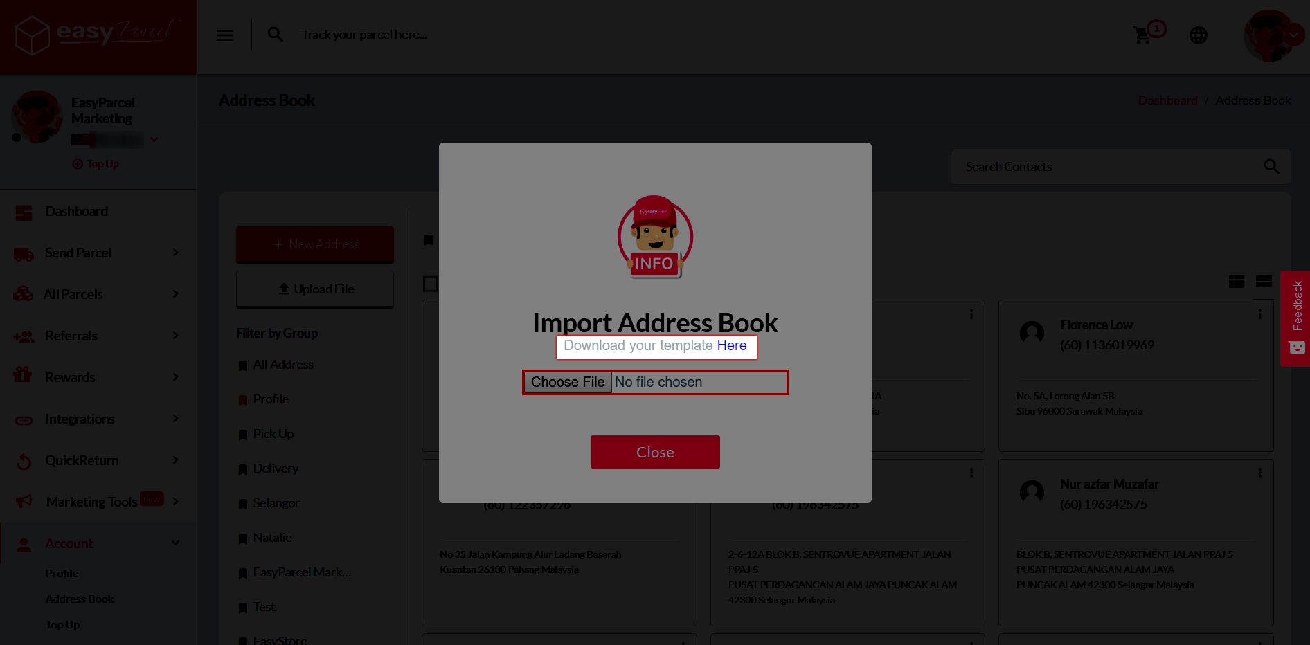1310x645 pixels.
Task: Click the sidebar profile avatar
Action: 37,116
